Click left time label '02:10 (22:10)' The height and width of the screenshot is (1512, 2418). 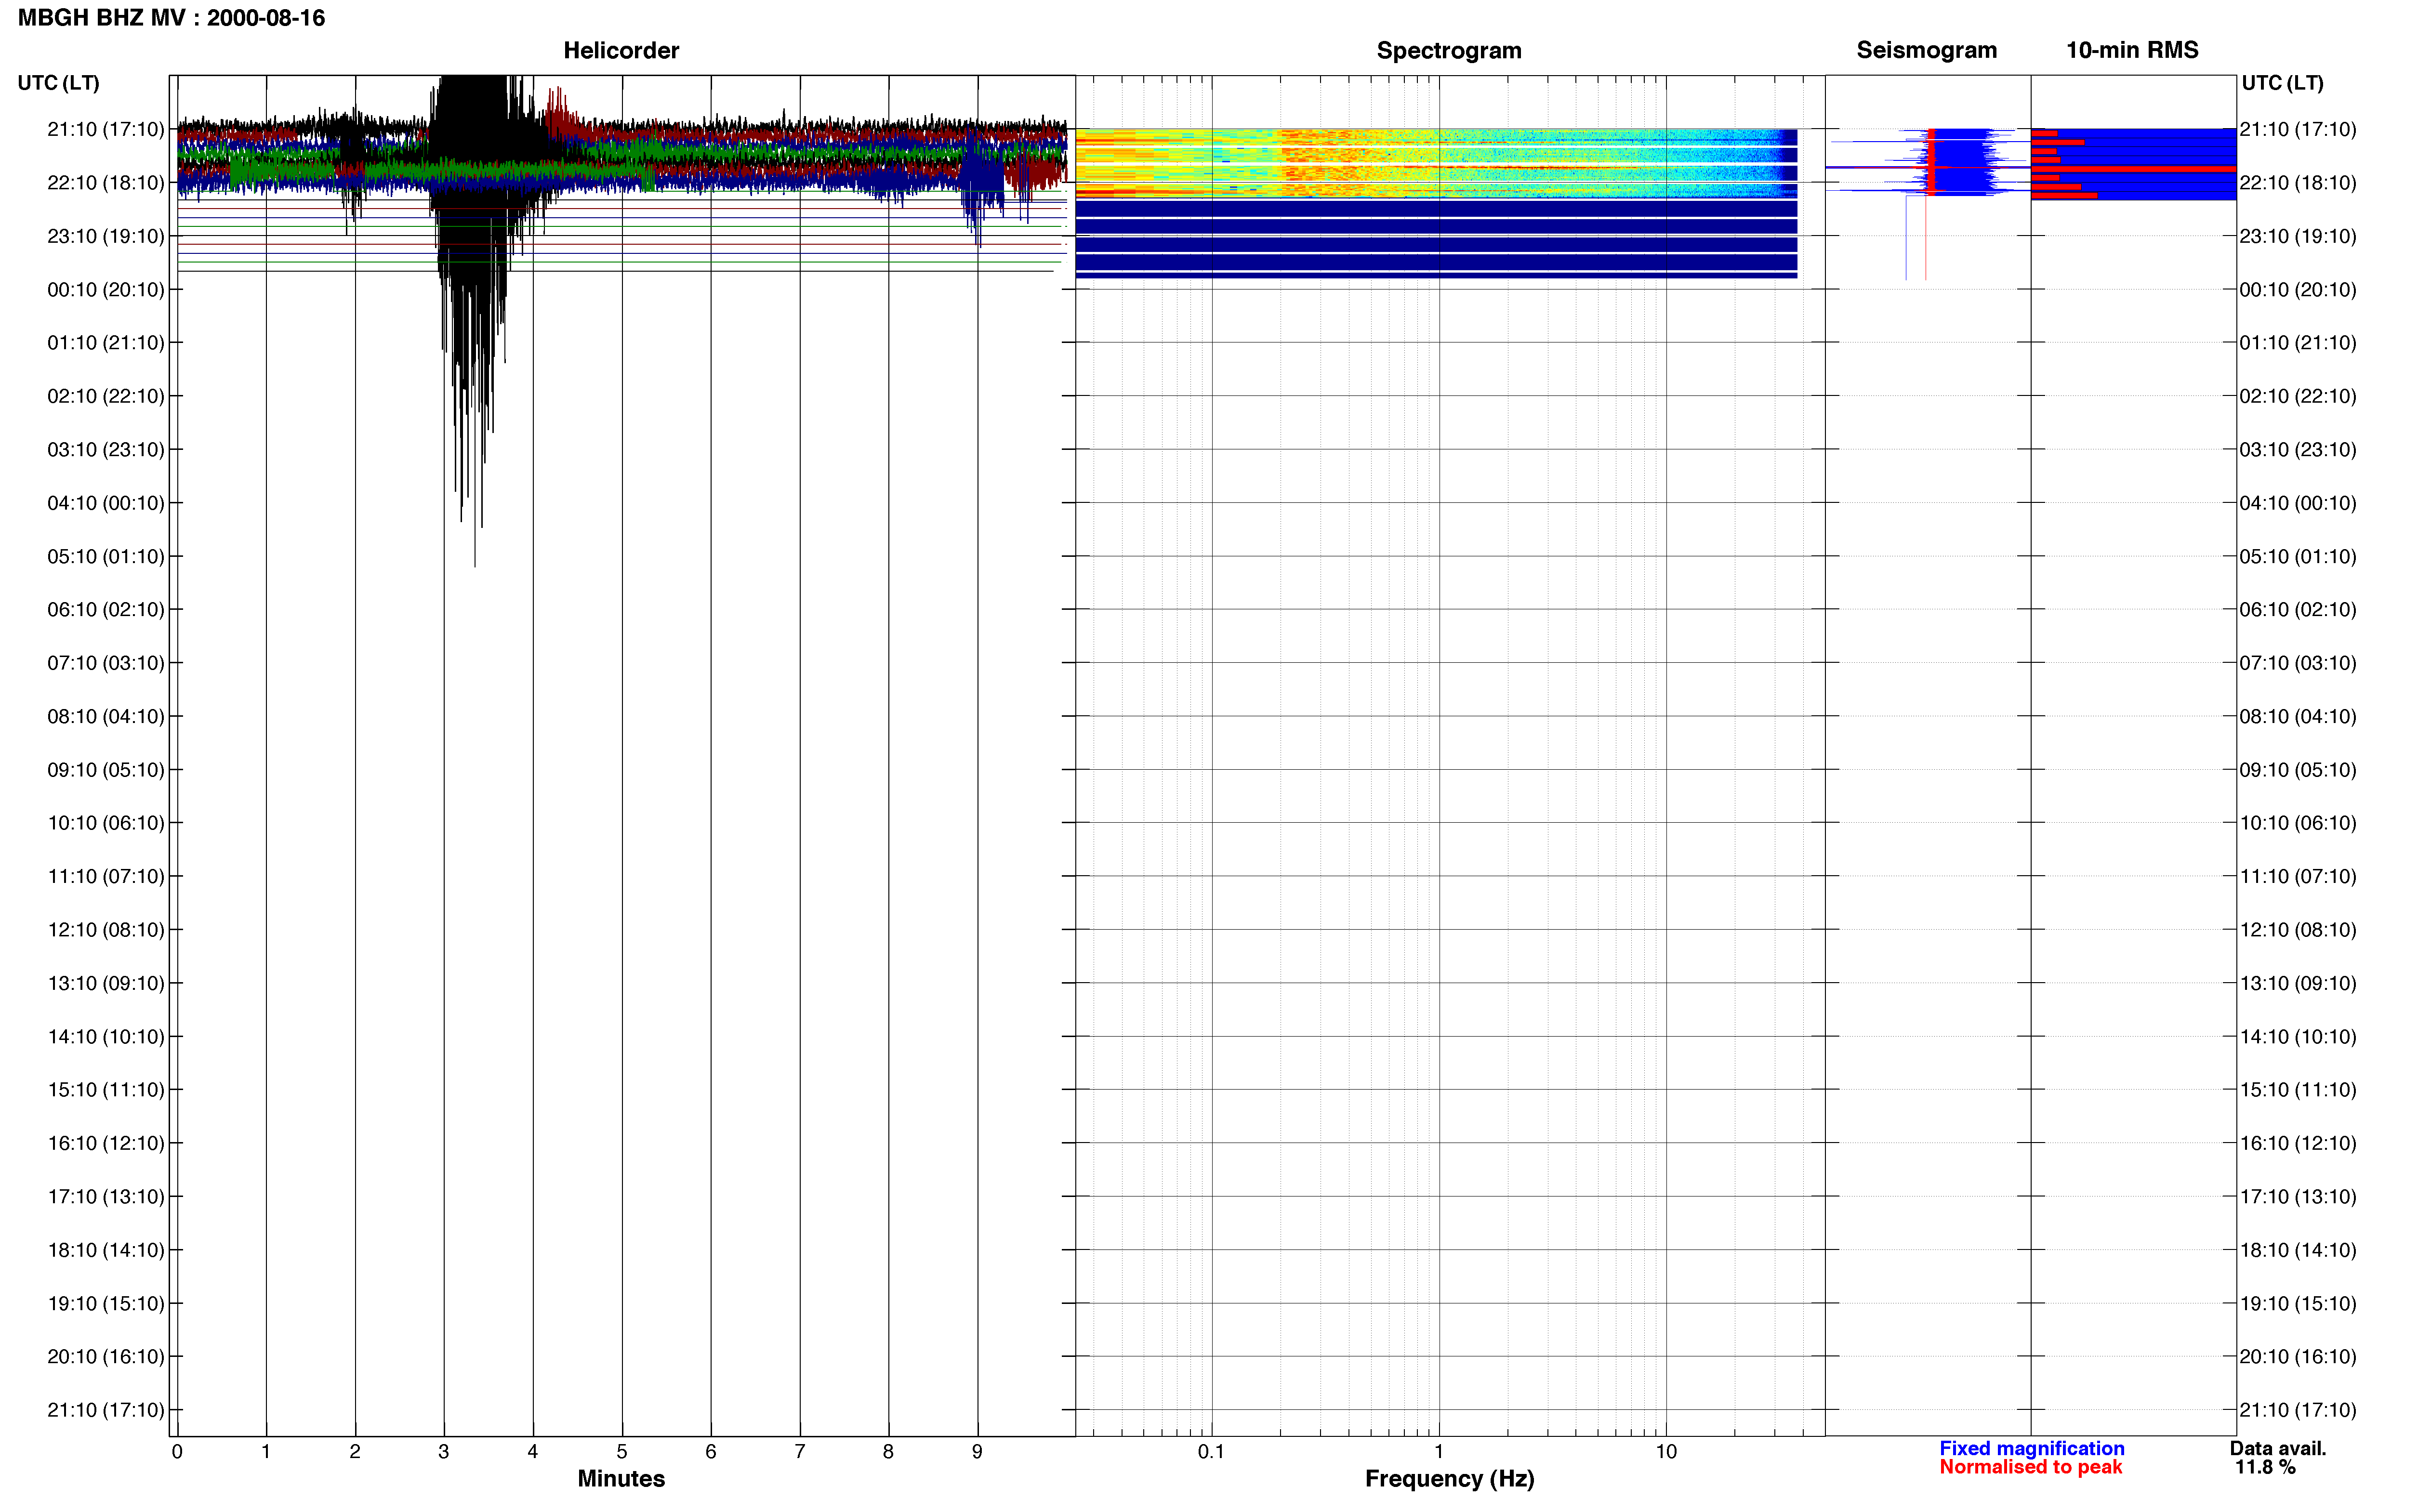(106, 396)
